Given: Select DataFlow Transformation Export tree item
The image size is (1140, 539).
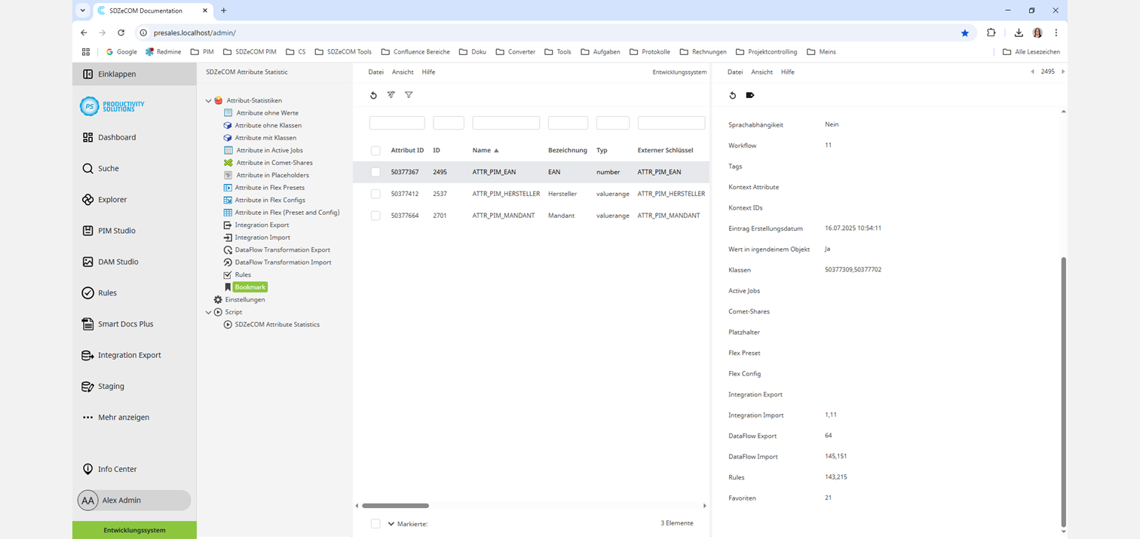Looking at the screenshot, I should click(x=282, y=250).
